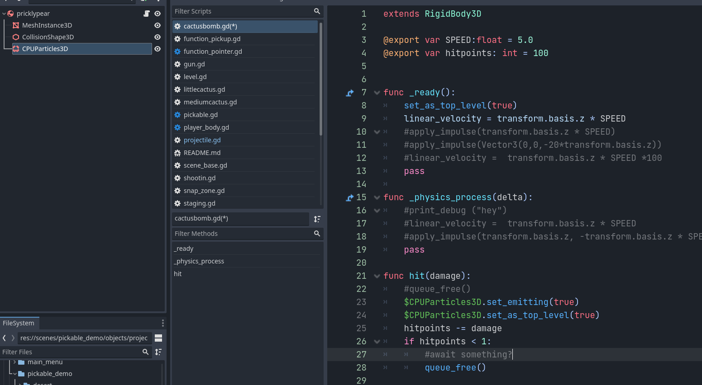The height and width of the screenshot is (385, 702).
Task: Open scene_base.gd script
Action: point(245,165)
